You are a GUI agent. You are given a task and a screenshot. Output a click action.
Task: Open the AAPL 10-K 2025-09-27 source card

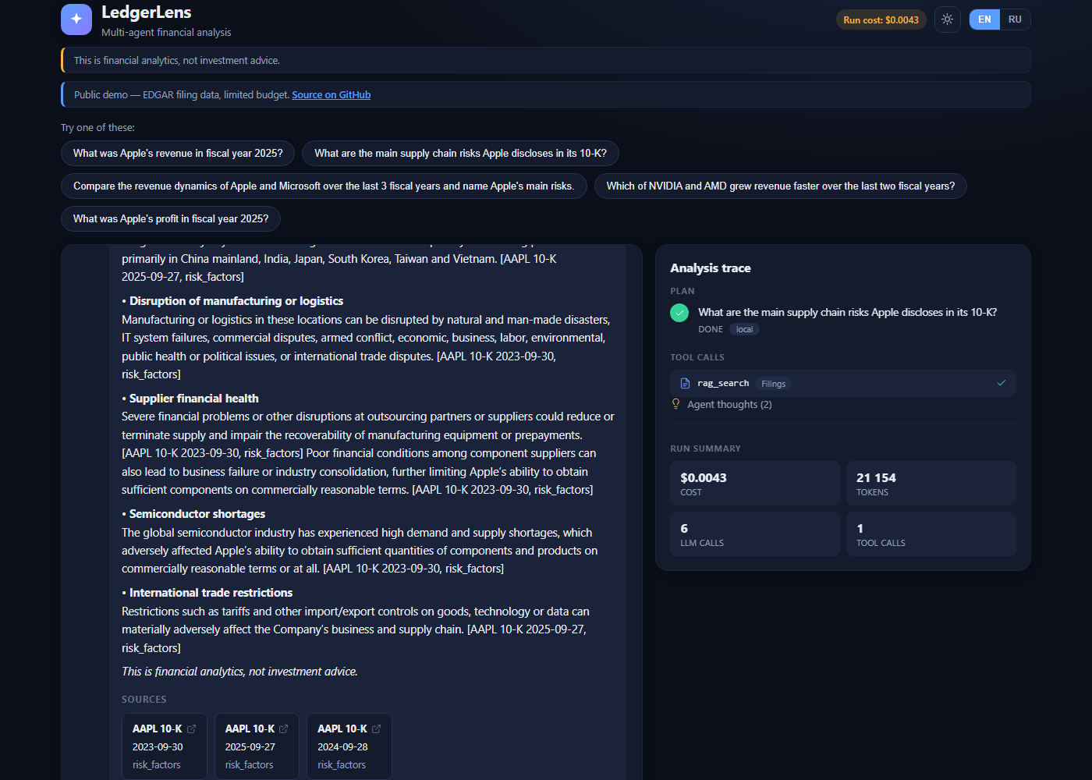pos(257,746)
